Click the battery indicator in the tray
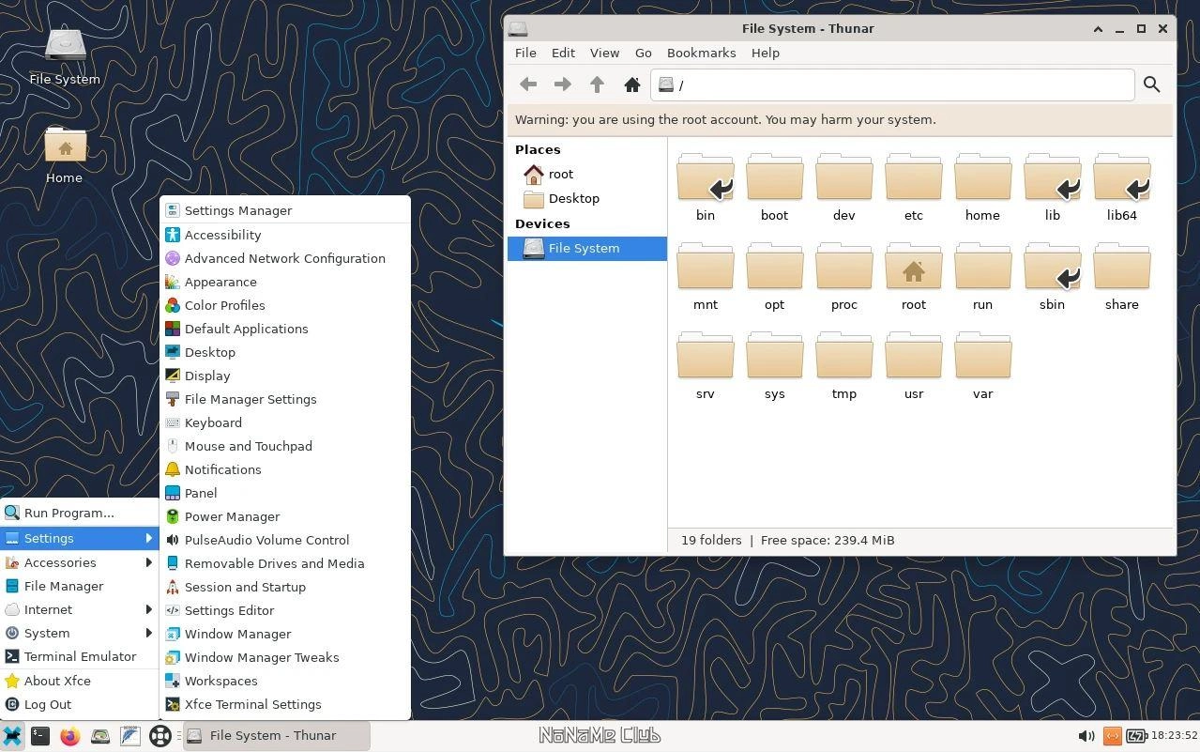 point(1136,736)
